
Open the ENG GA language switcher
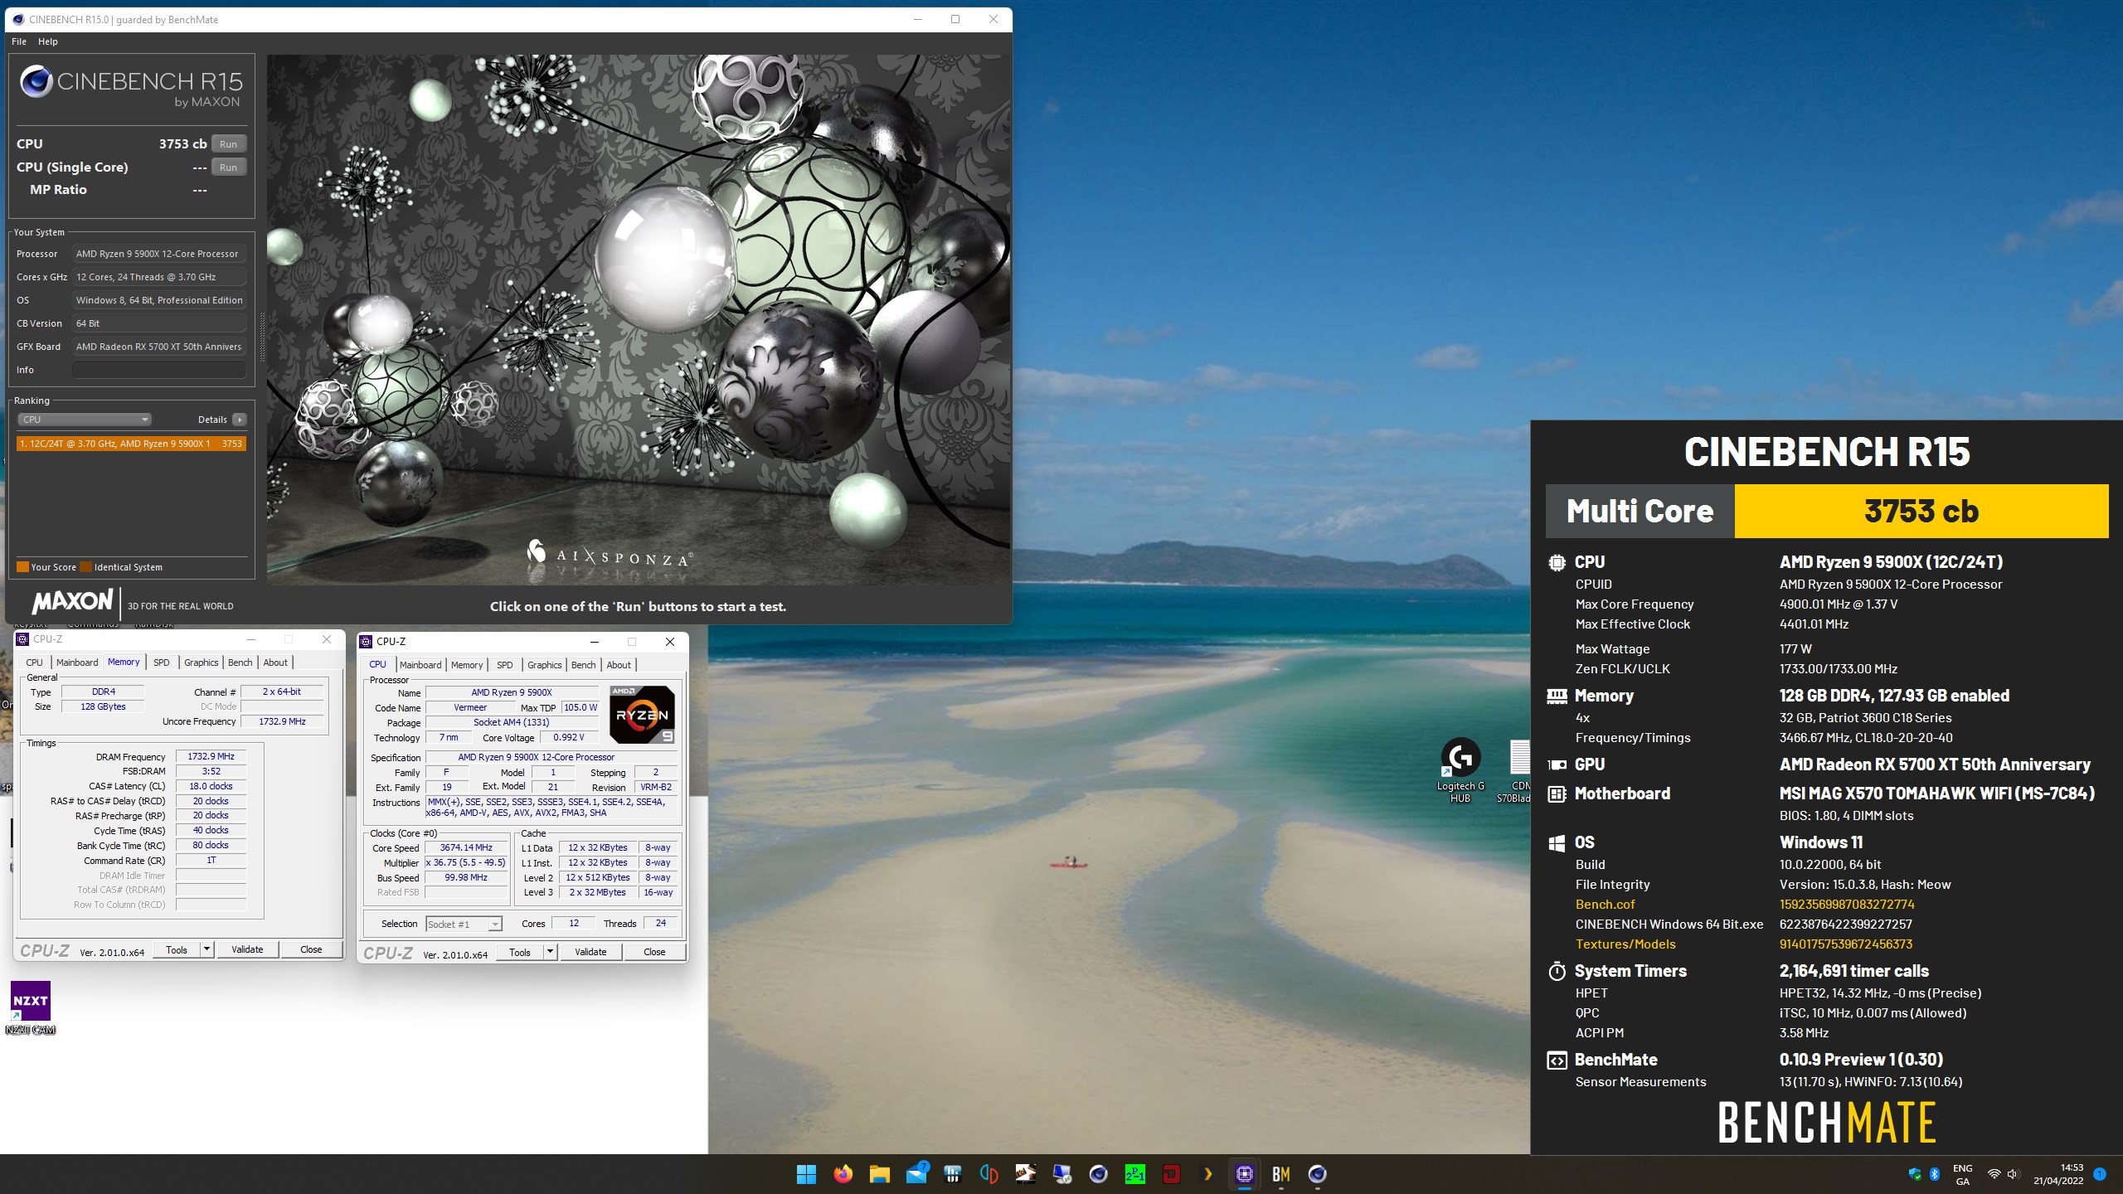(x=1963, y=1174)
